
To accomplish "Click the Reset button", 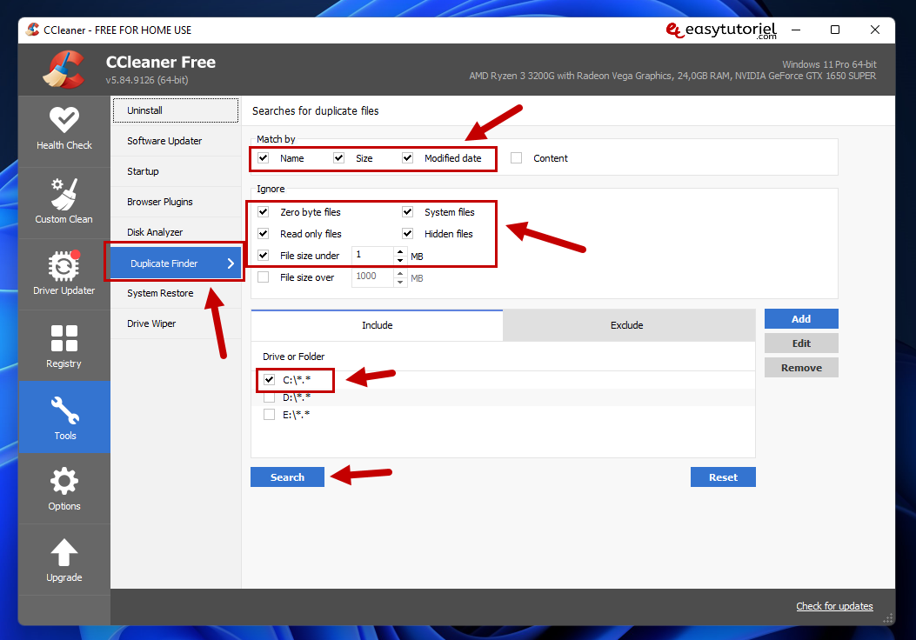I will (723, 477).
